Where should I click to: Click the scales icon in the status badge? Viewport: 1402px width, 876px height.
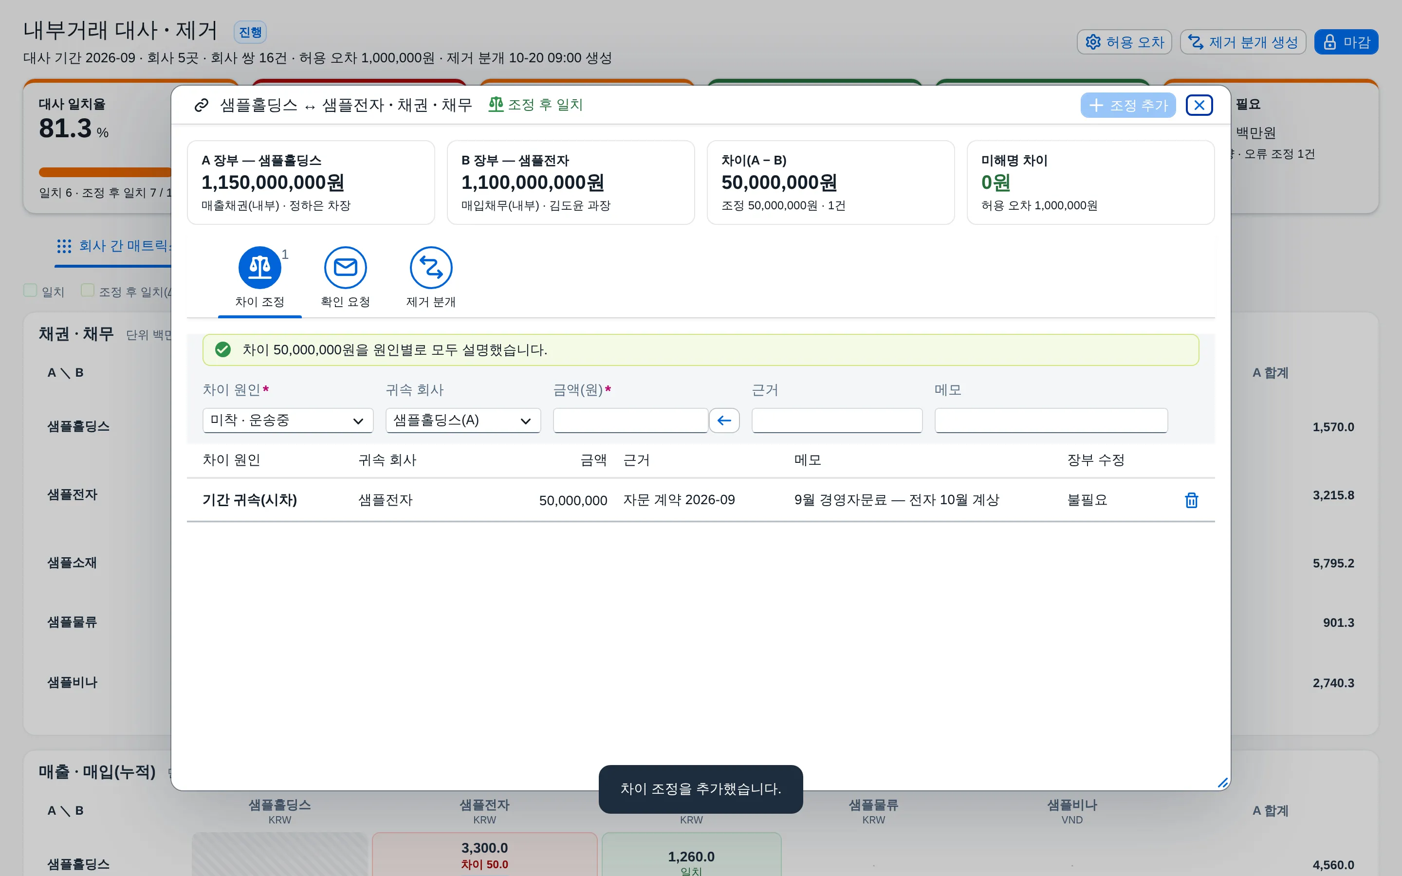[496, 104]
